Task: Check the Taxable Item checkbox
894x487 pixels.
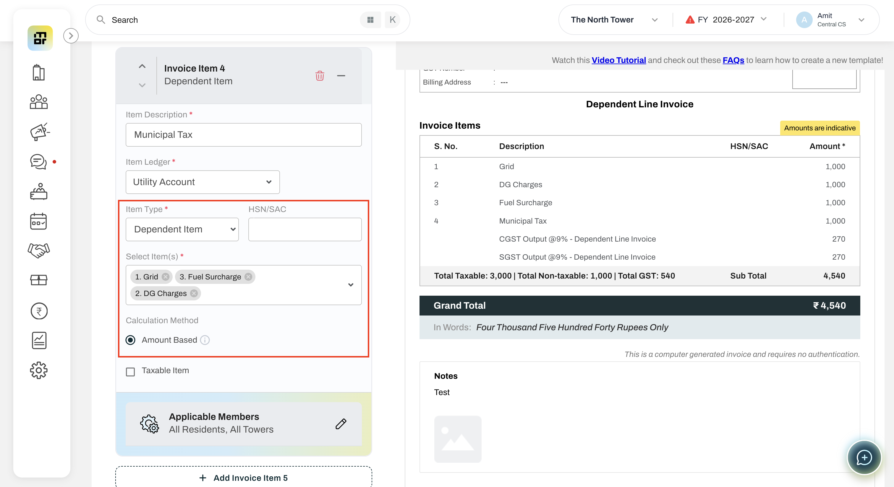Action: coord(130,372)
